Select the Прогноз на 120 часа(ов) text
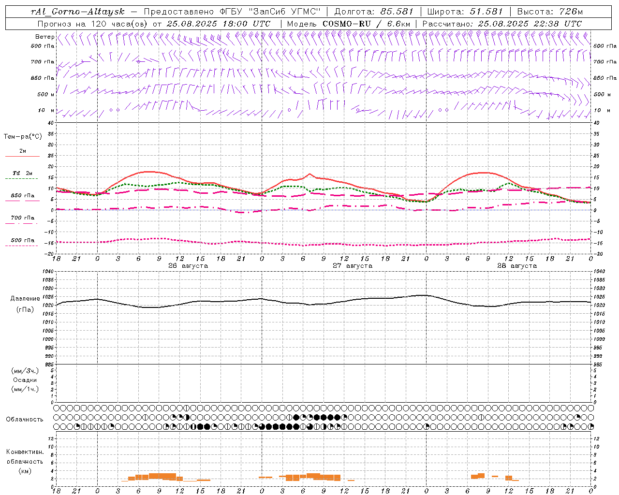Screen dimensions: 619x495 (x=93, y=24)
